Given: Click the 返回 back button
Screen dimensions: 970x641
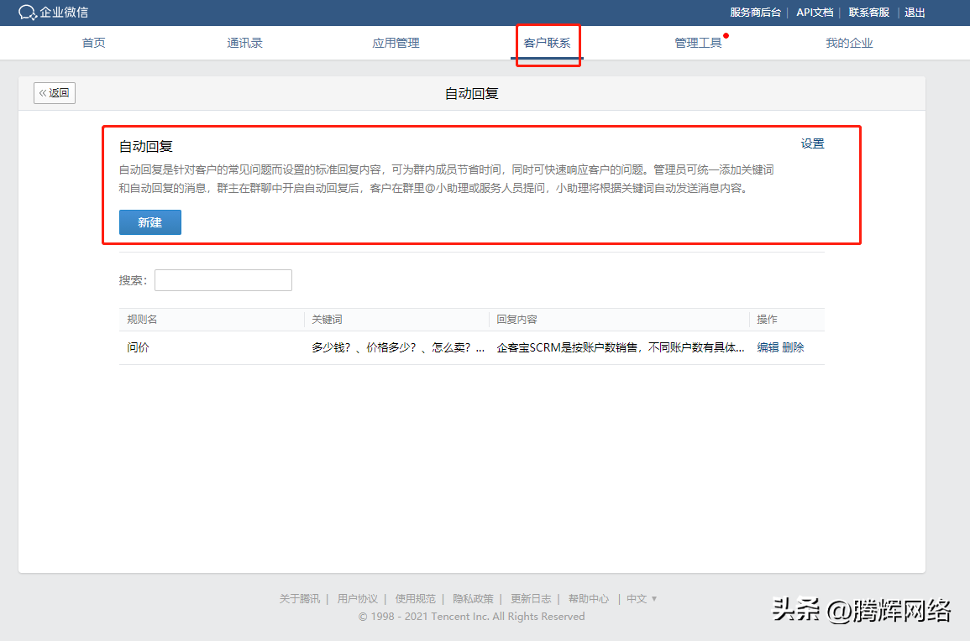Looking at the screenshot, I should [55, 93].
